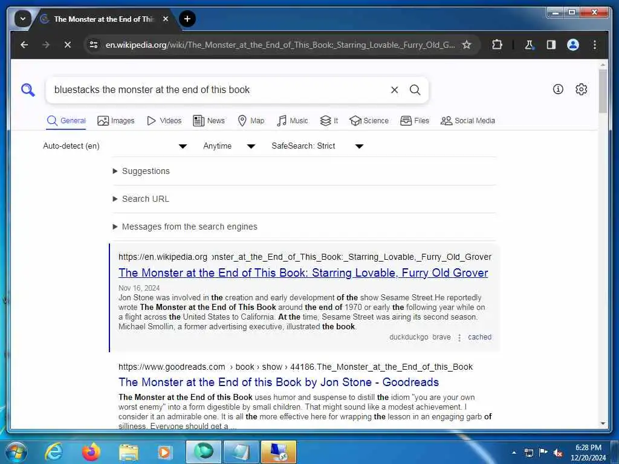
Task: Switch to Social Media search category
Action: coord(468,121)
